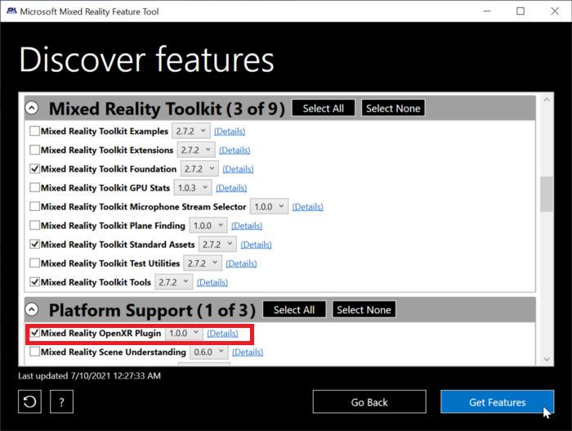Uncheck Mixed Reality Toolkit Tools
This screenshot has height=431, width=572.
[x=34, y=282]
